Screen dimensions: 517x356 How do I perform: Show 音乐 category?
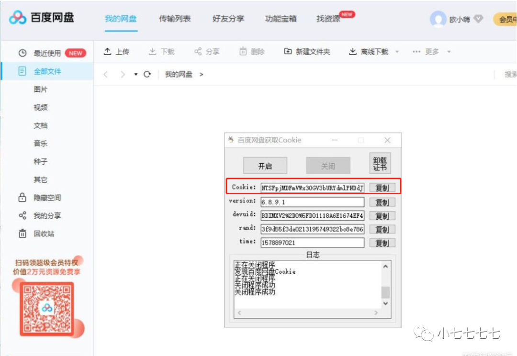[x=41, y=144]
